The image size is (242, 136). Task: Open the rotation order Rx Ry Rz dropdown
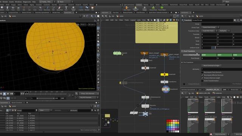coord(224,31)
